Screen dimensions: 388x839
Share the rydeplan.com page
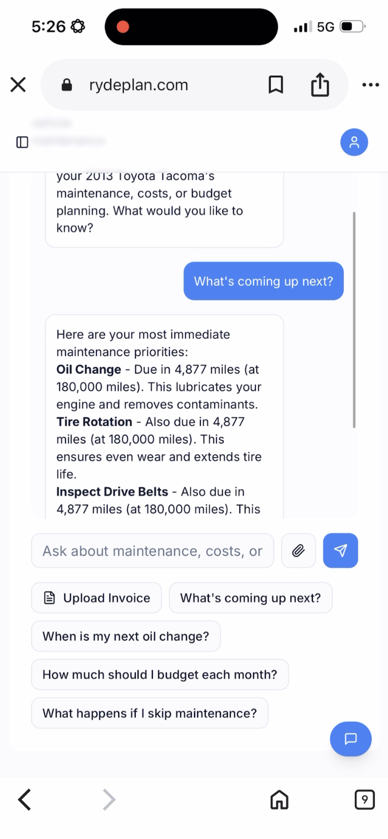pyautogui.click(x=319, y=84)
